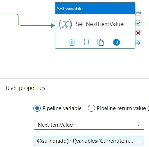Clone the Set NextItemValue activity

[100, 42]
